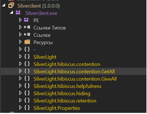Collapse the Silverclient (1.0.0.0) assembly node
Screen dimensions: 147x114
4,5
